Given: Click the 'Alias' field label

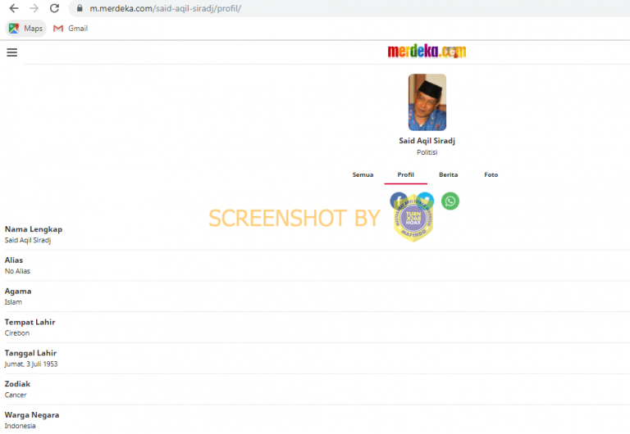Looking at the screenshot, I should click(x=14, y=260).
